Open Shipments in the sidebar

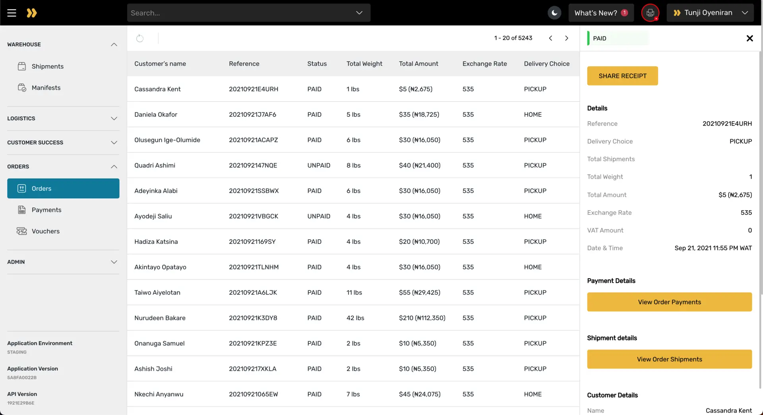point(63,66)
